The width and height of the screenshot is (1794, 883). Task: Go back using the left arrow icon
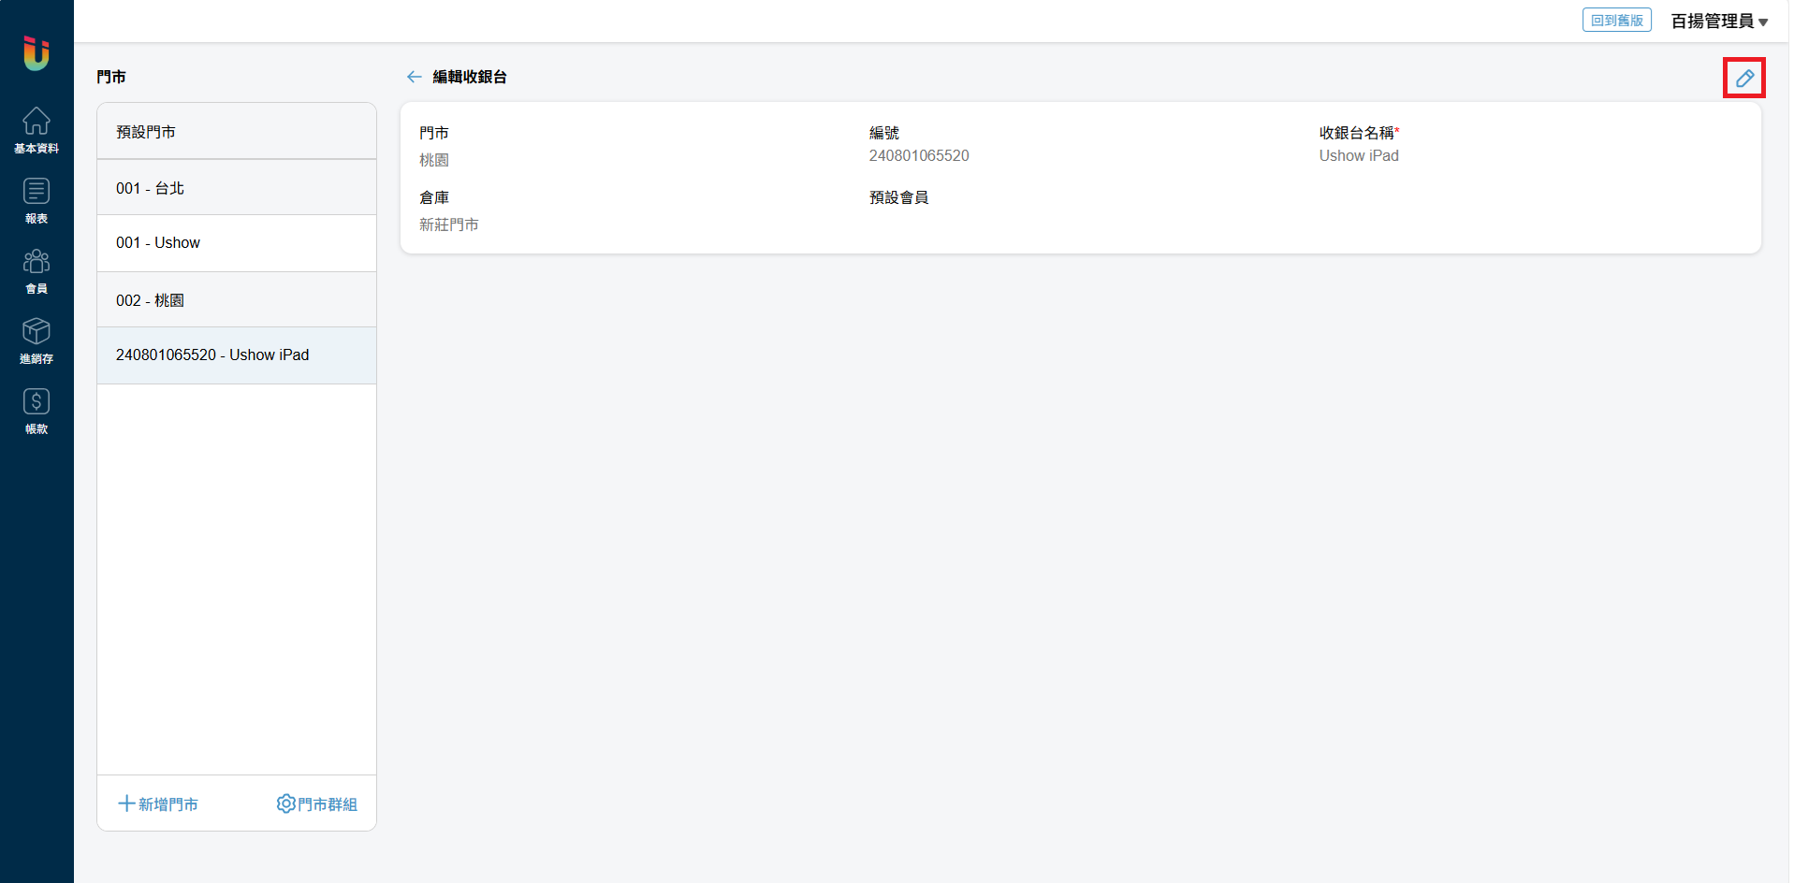tap(414, 77)
